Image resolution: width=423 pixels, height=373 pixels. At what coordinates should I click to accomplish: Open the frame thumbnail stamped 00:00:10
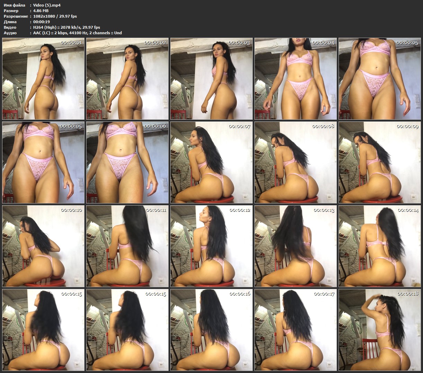point(43,246)
